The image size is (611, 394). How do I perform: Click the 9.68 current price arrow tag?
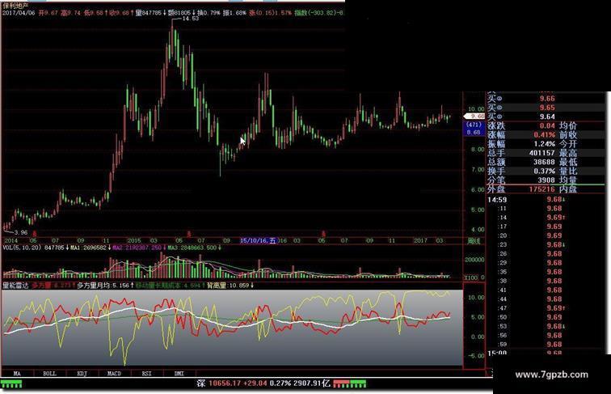coord(474,117)
